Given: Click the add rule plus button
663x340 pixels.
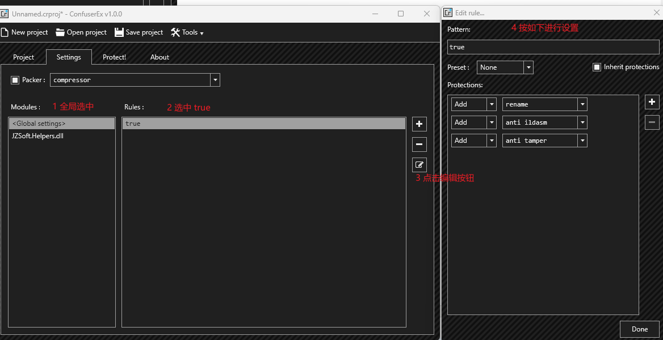Looking at the screenshot, I should coord(419,124).
